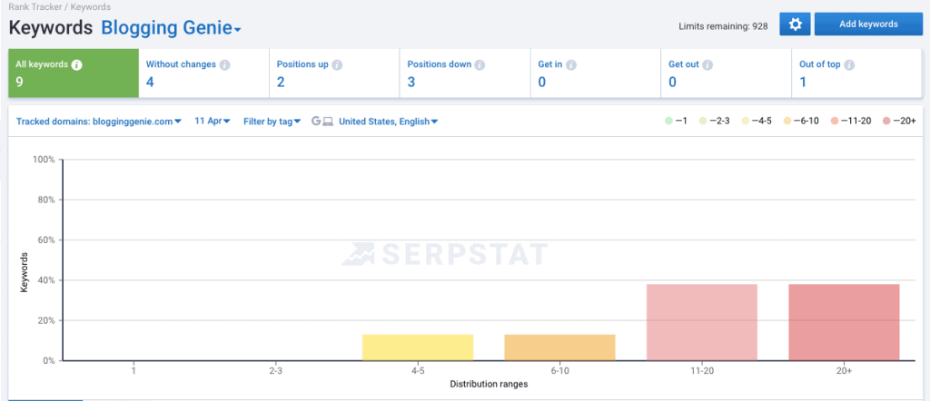Open the 11 Apr date dropdown
Screen dimensions: 930x401
(x=213, y=121)
